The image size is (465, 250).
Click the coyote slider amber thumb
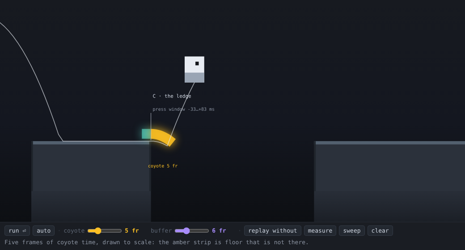(98, 231)
